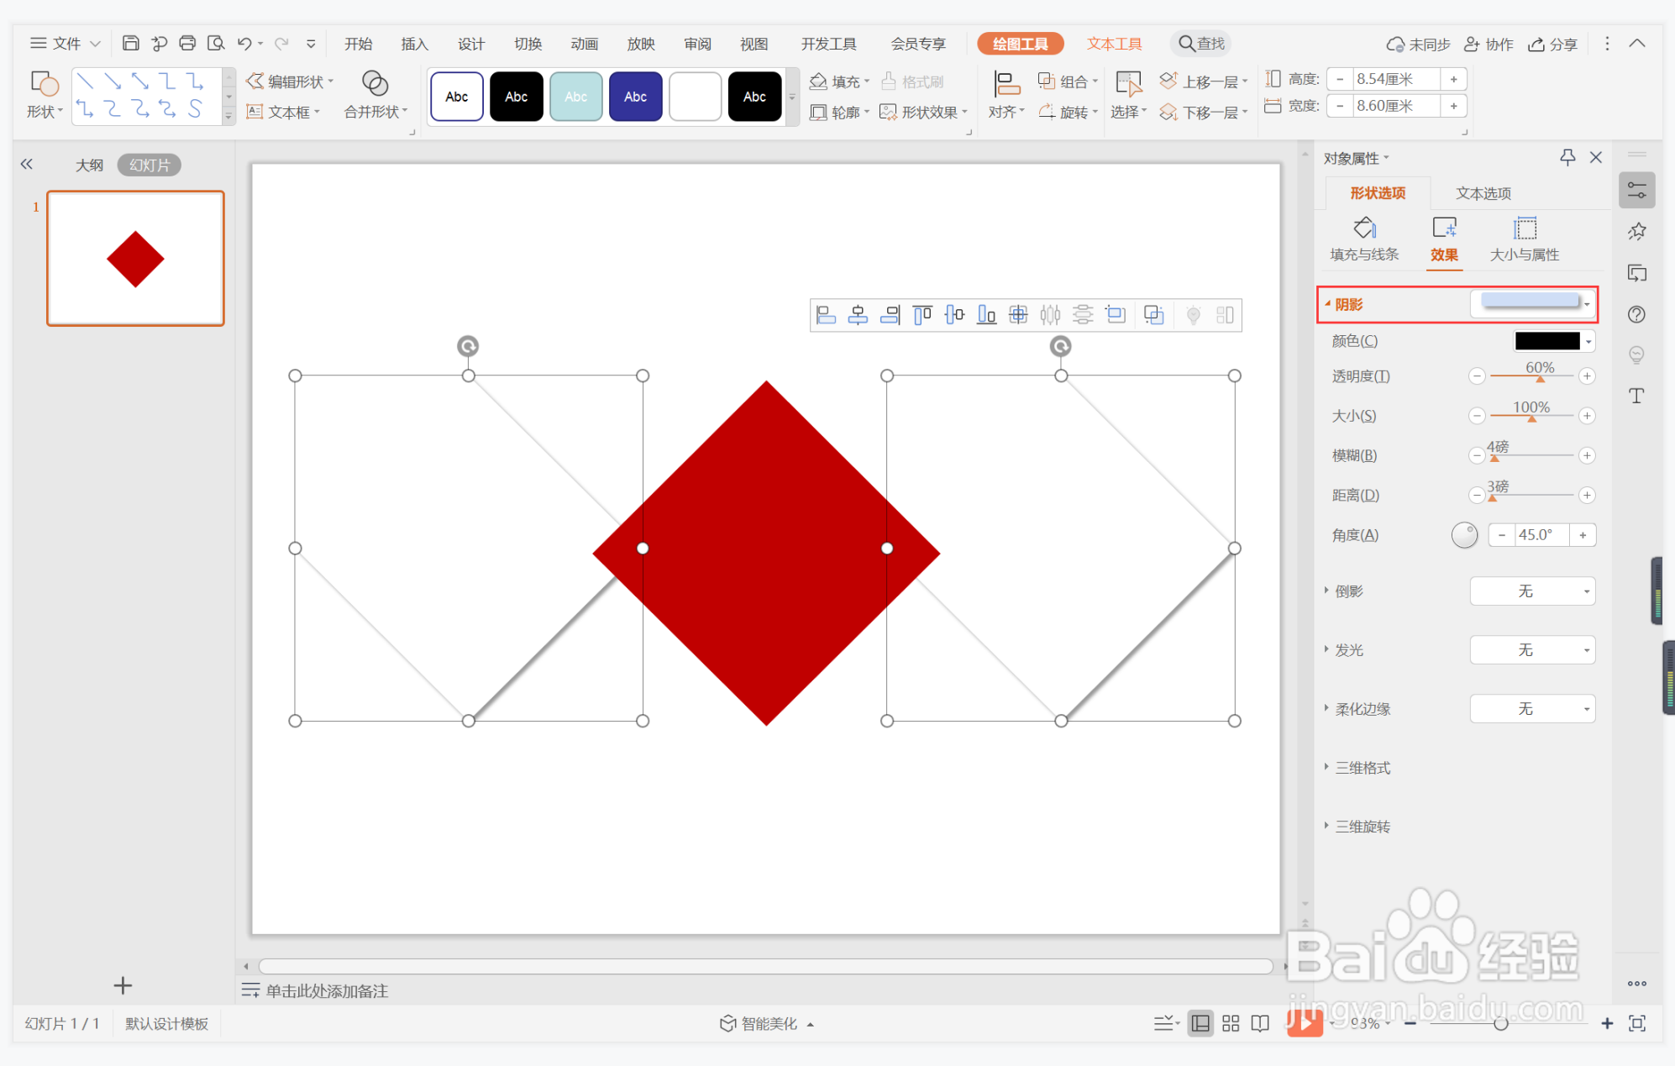The width and height of the screenshot is (1675, 1066).
Task: Open the soft edges (柔化边缘) dropdown
Action: [x=1533, y=709]
